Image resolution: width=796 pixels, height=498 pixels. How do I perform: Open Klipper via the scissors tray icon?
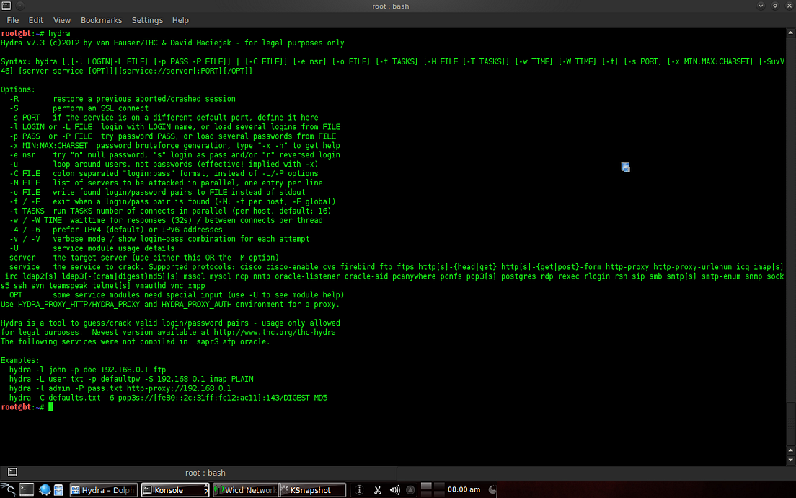[x=377, y=489]
